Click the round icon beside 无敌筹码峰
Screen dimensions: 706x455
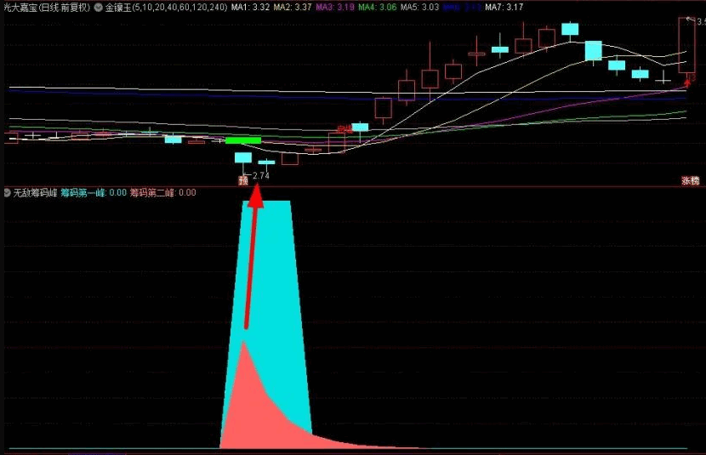tap(7, 192)
